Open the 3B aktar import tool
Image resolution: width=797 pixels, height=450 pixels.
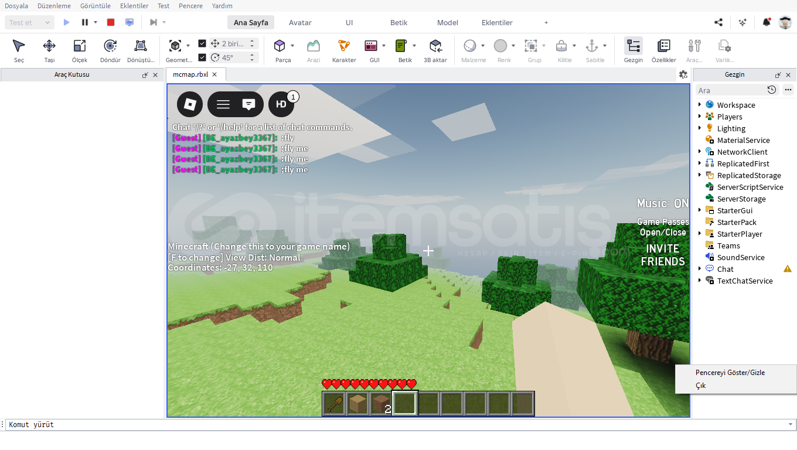point(435,51)
